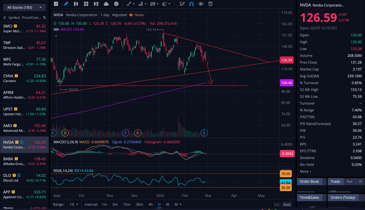Click the yellow badge next to APP

tap(13, 192)
